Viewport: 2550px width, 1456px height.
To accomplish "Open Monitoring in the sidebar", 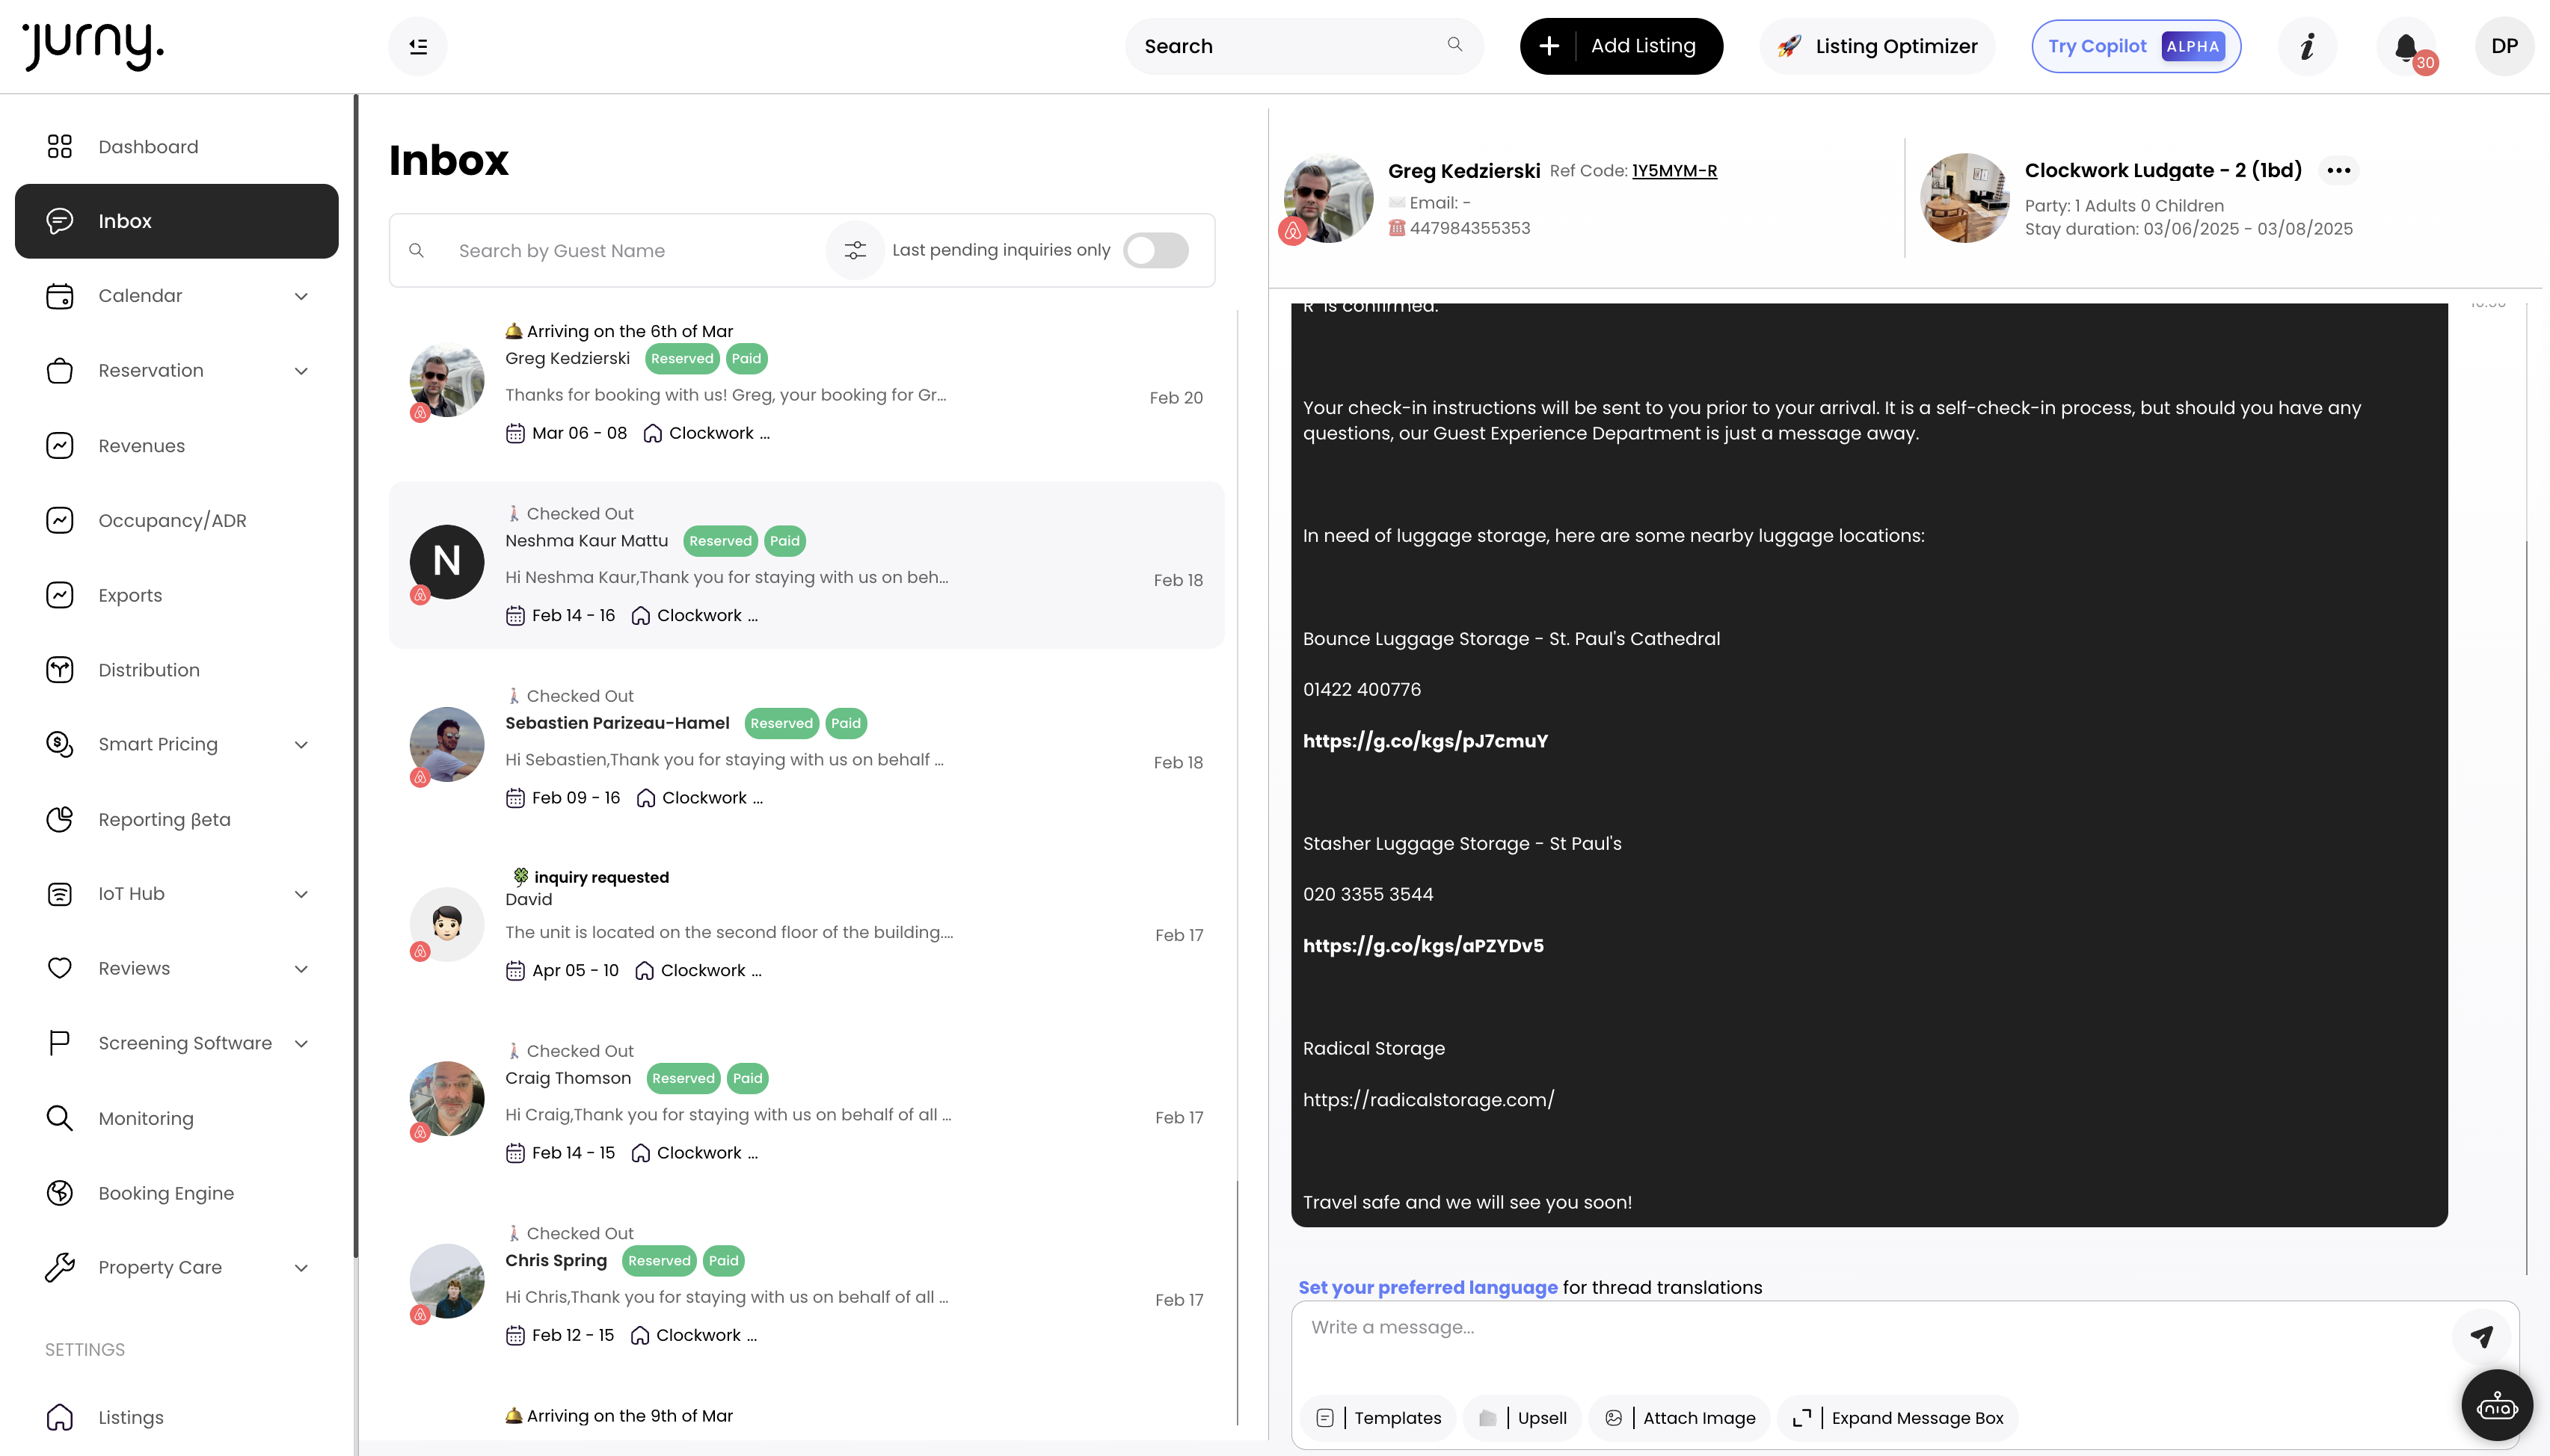I will [177, 1118].
